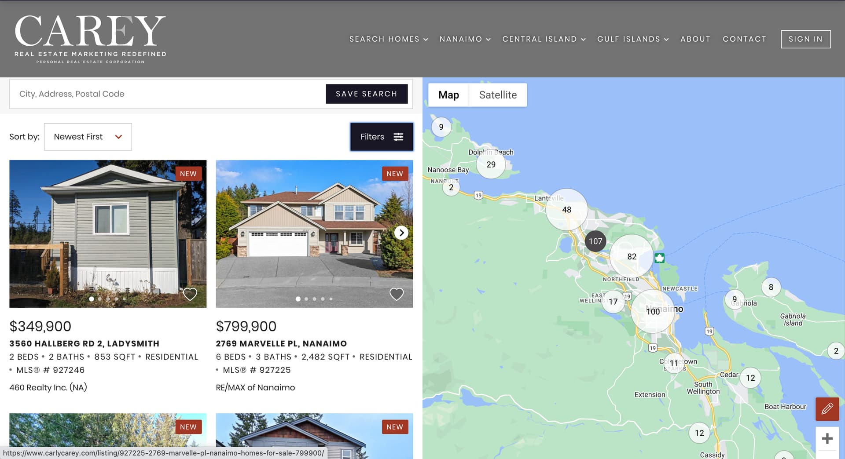This screenshot has height=459, width=845.
Task: Expand the Gulf Islands menu
Action: coord(633,39)
